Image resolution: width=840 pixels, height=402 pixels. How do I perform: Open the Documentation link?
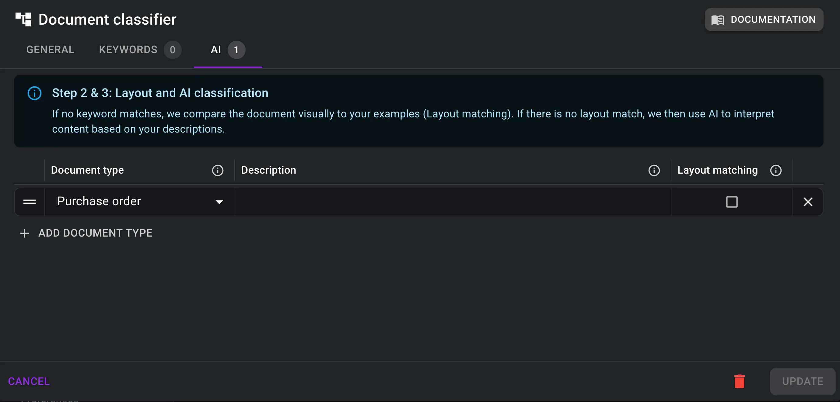point(764,19)
